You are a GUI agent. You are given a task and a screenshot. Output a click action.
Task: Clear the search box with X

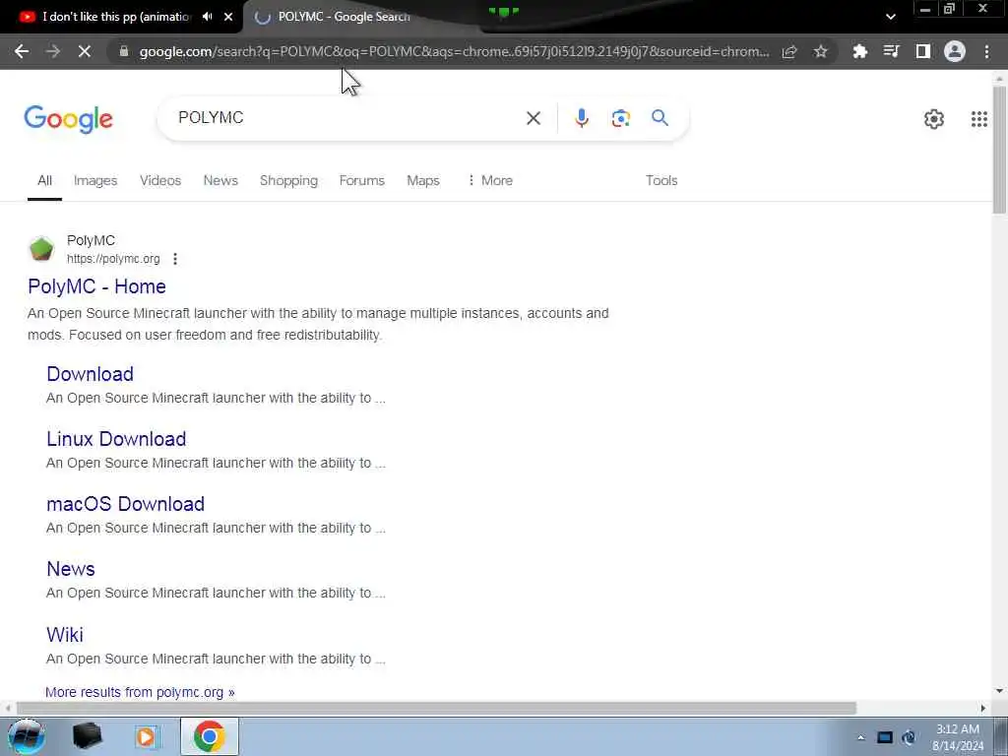pyautogui.click(x=533, y=118)
